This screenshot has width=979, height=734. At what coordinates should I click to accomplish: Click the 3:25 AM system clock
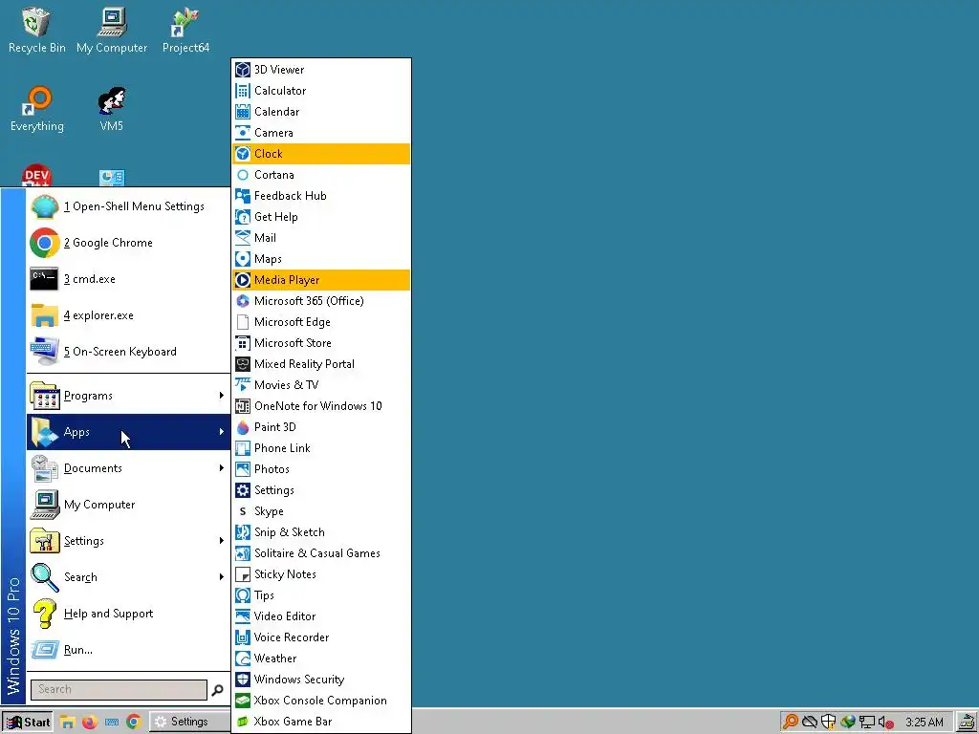(x=925, y=723)
